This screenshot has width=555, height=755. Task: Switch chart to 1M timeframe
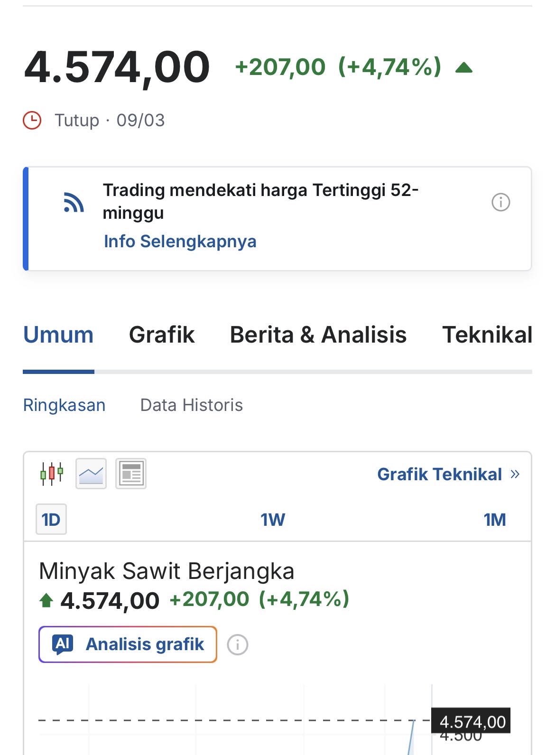(x=494, y=520)
